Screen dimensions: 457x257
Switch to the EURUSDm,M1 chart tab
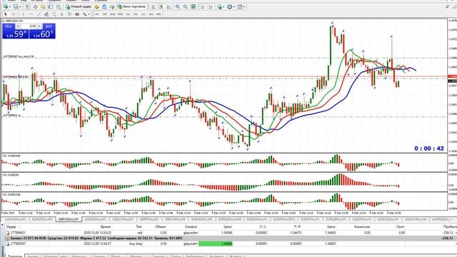coord(42,219)
